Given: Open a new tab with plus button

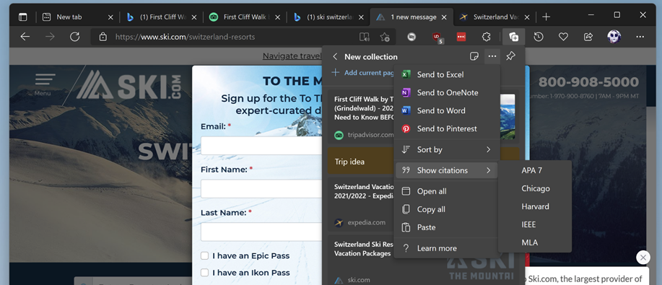Looking at the screenshot, I should 546,17.
